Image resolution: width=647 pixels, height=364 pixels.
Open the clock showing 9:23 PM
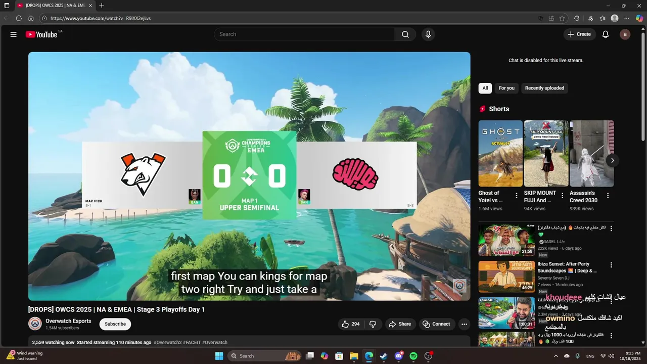(629, 356)
